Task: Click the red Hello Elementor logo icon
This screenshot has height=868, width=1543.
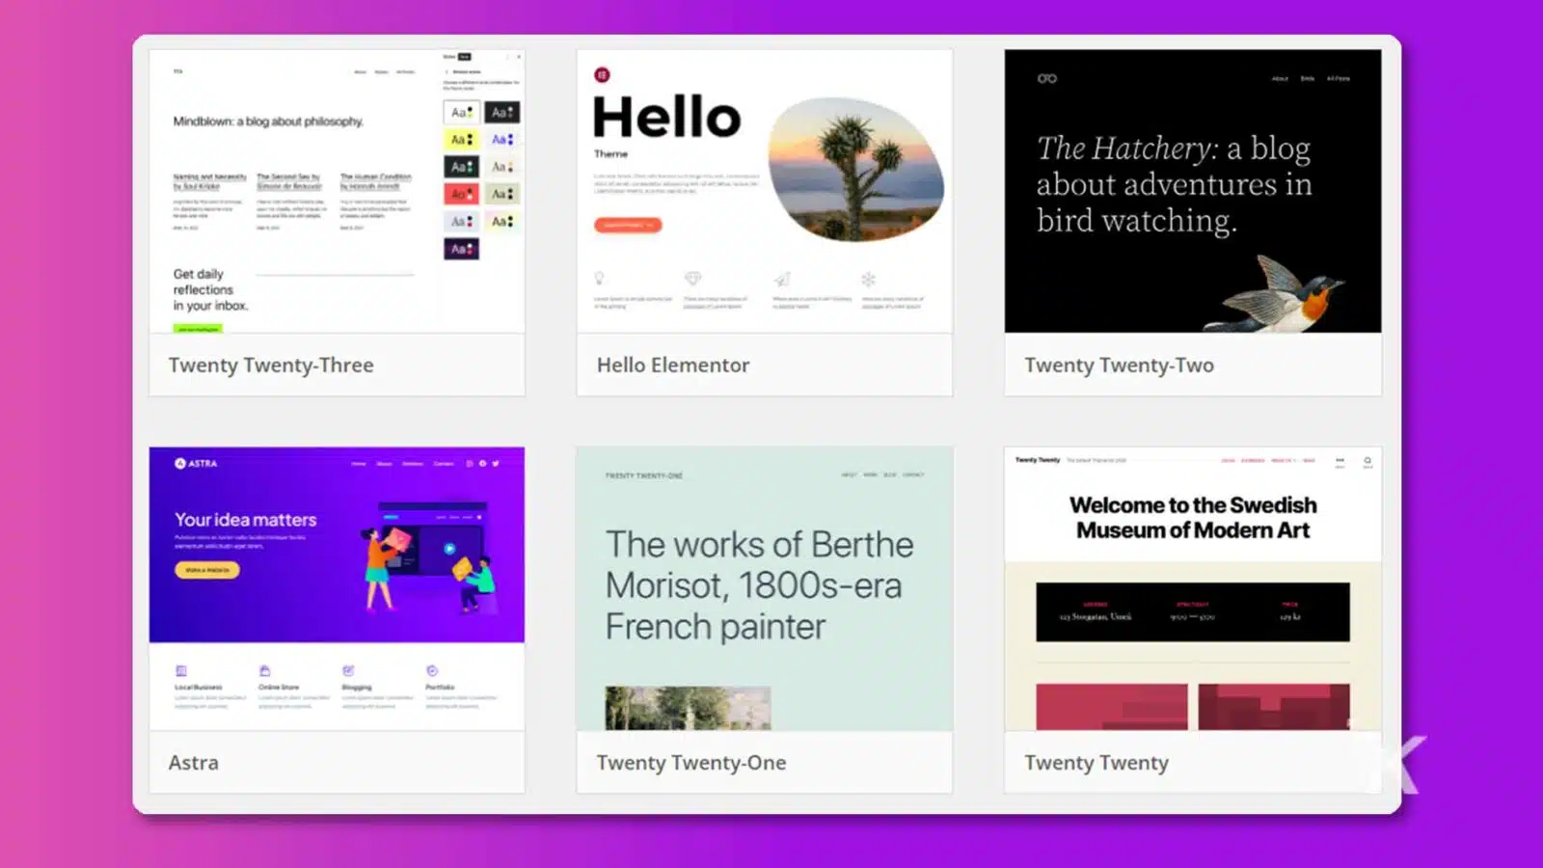Action: point(601,74)
